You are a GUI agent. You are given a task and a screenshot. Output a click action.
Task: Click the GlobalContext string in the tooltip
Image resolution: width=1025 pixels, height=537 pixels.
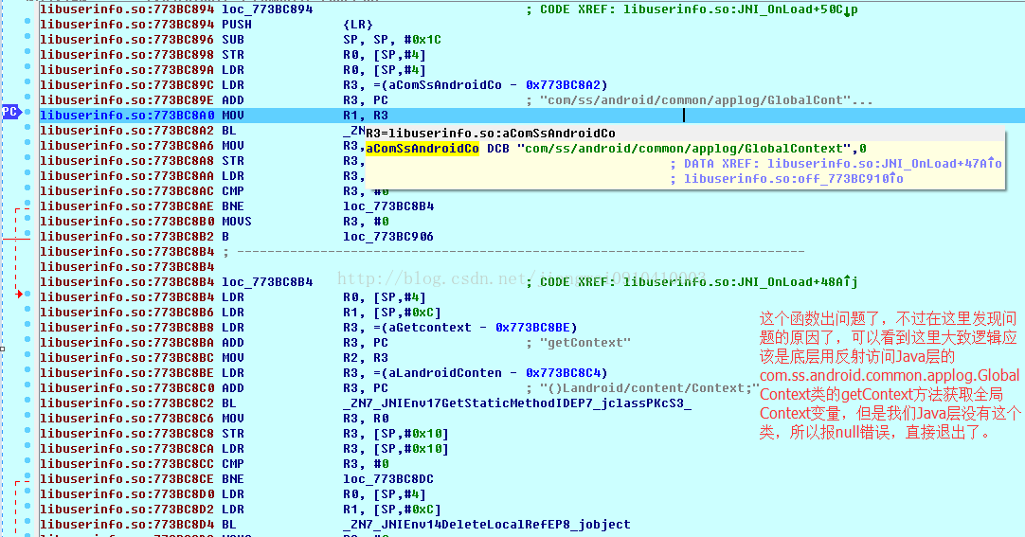(x=684, y=149)
